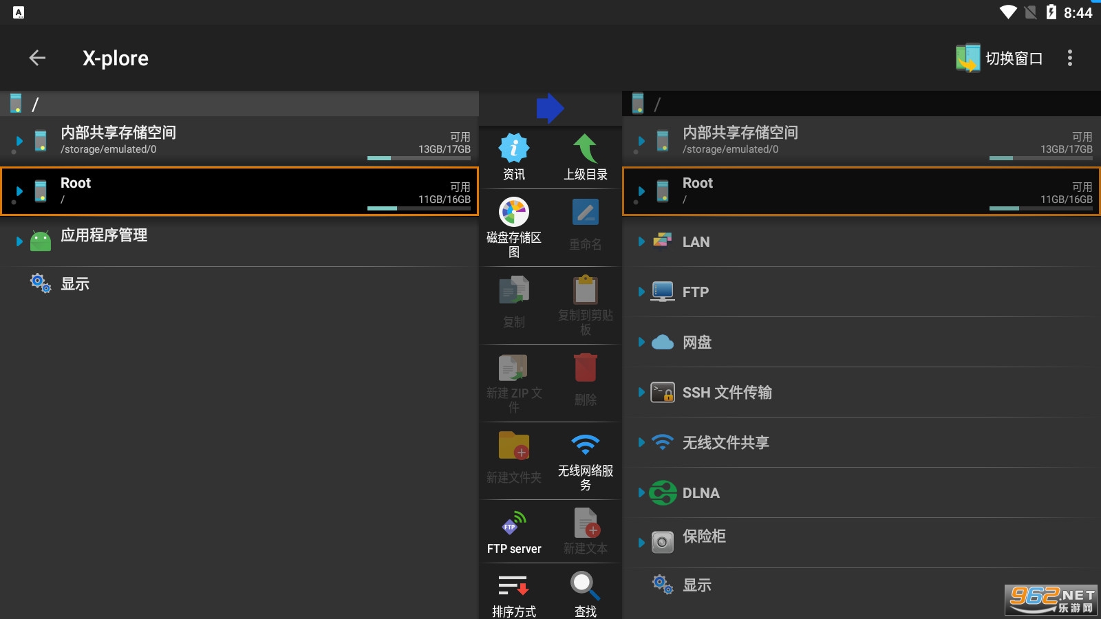Click right pane path bar slash
This screenshot has width=1101, height=619.
pyautogui.click(x=657, y=105)
